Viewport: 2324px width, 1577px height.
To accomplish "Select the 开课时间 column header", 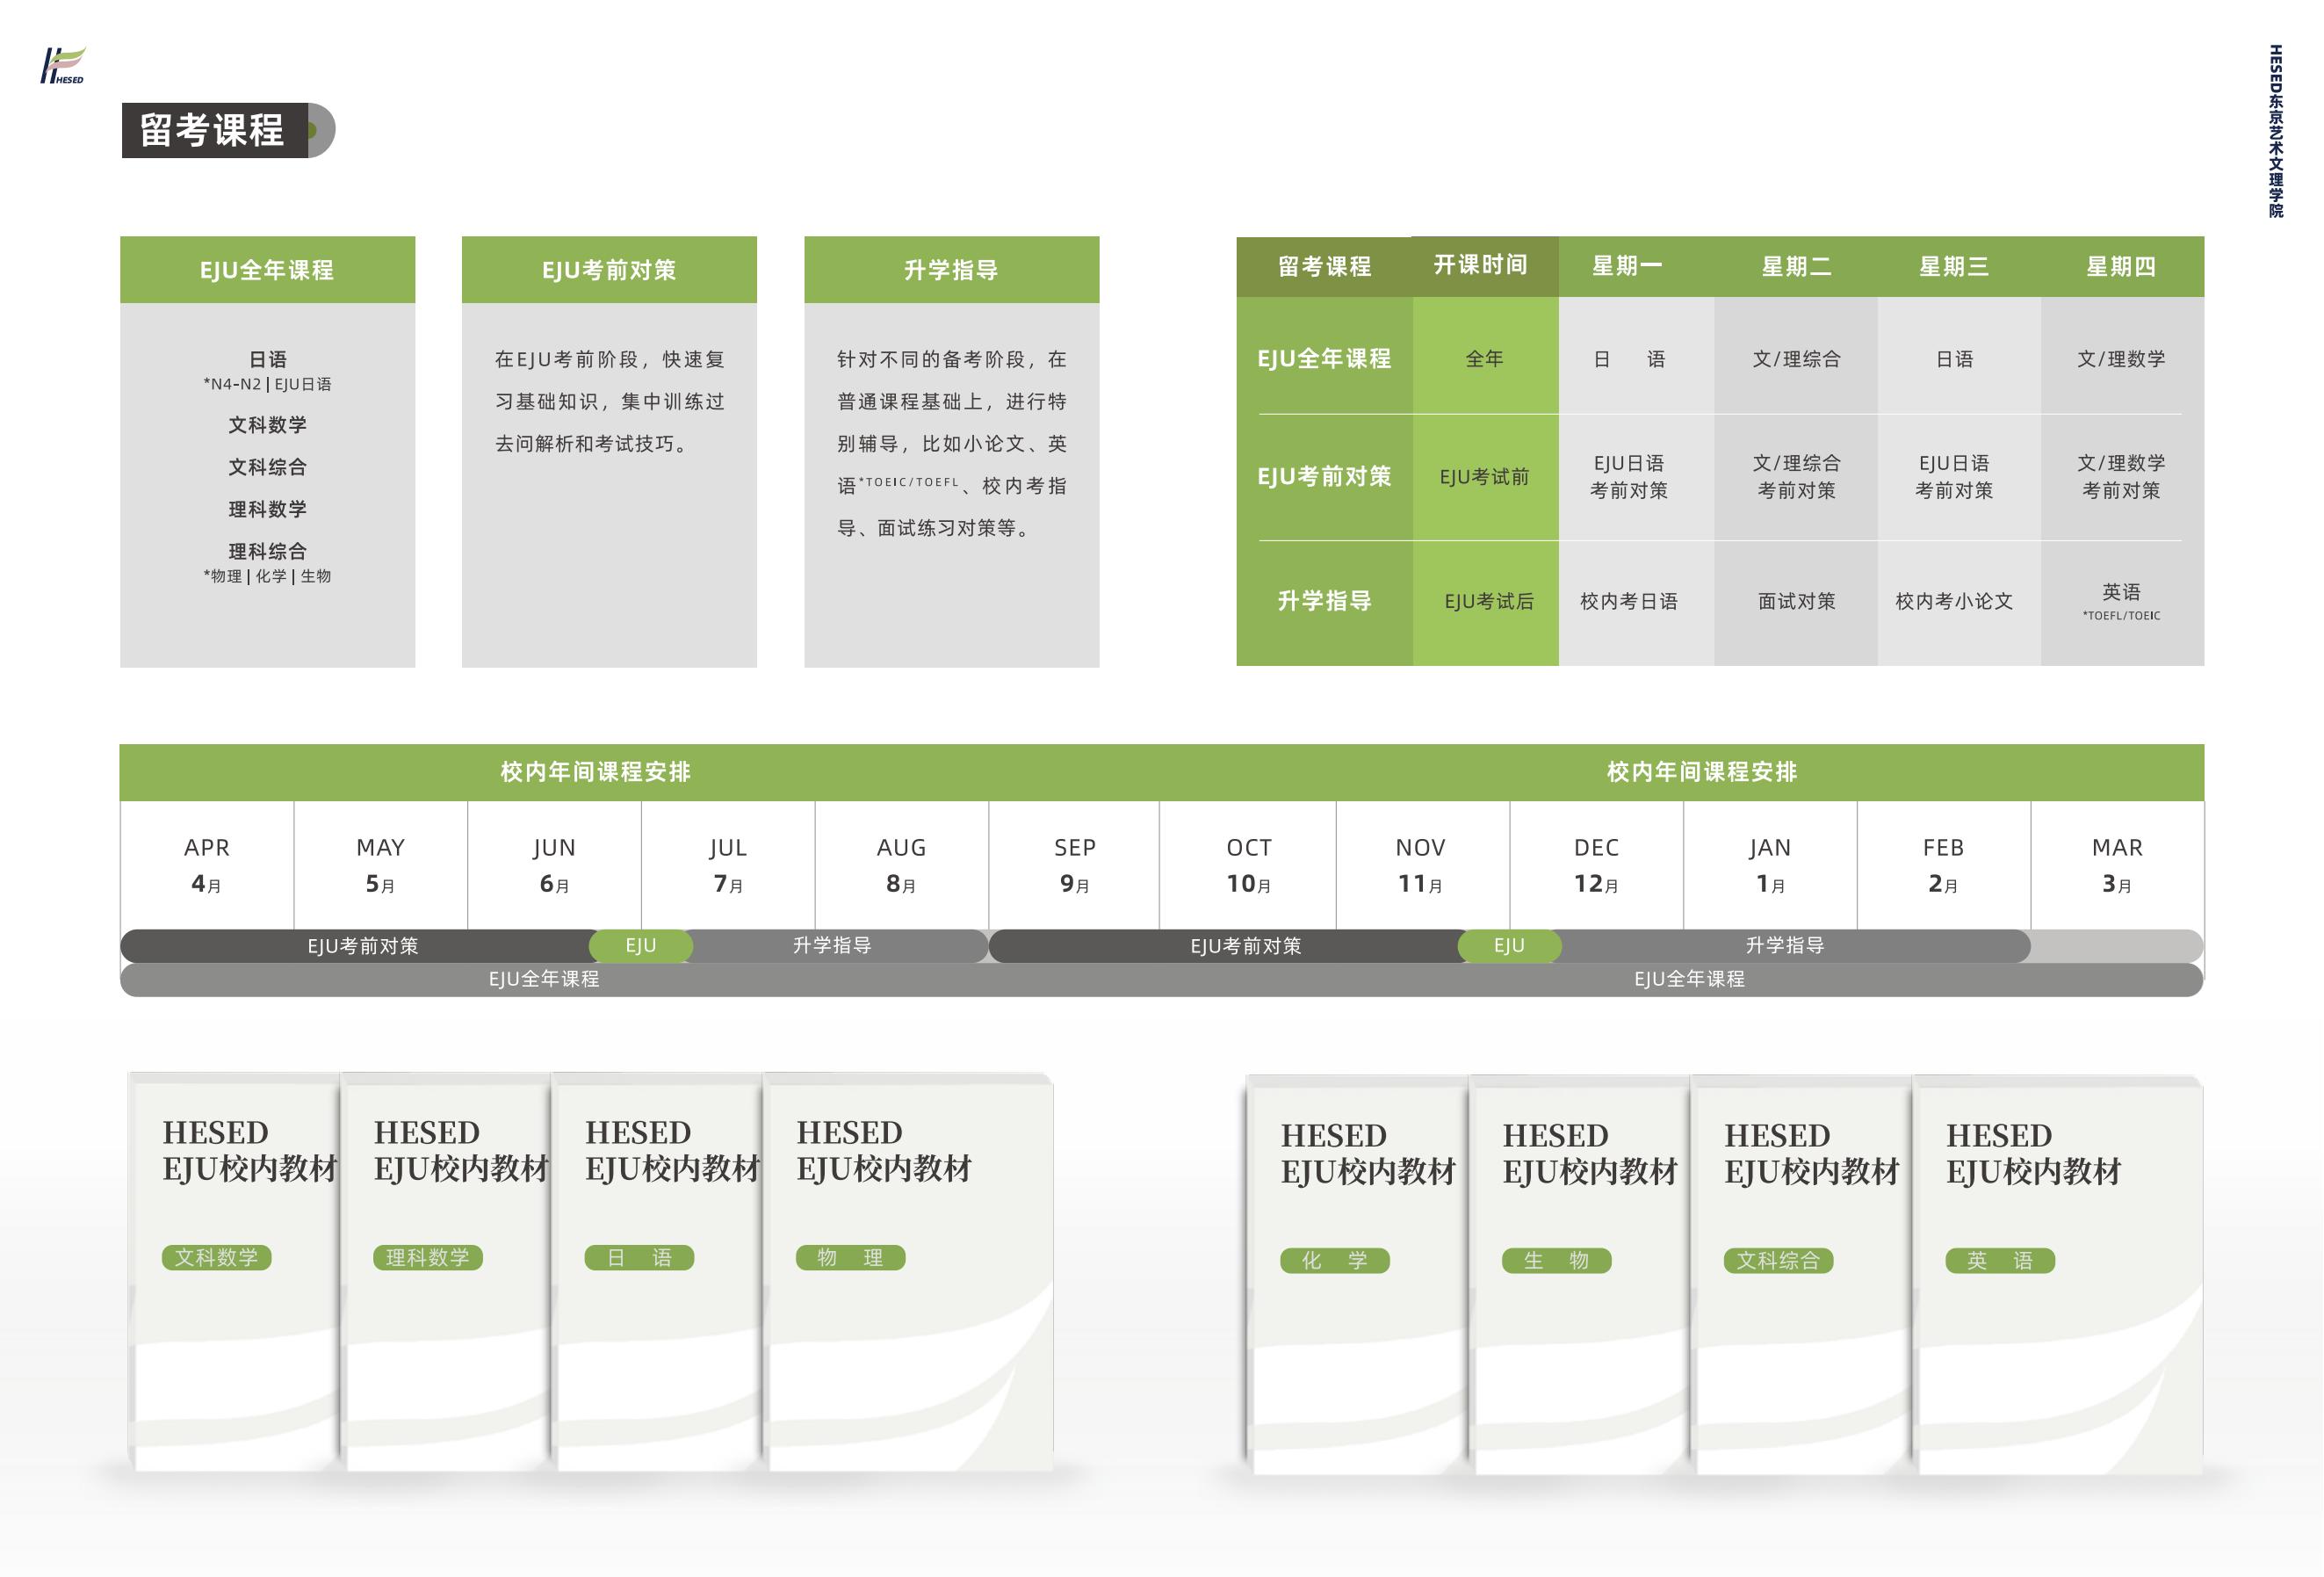I will (x=1485, y=265).
